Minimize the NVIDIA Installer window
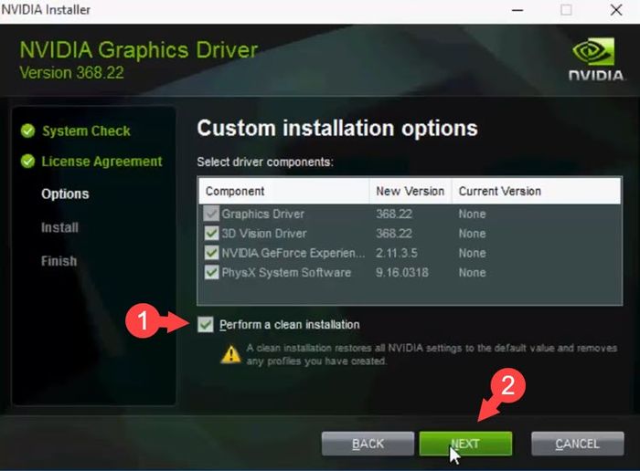Viewport: 640px width, 471px height. point(517,10)
